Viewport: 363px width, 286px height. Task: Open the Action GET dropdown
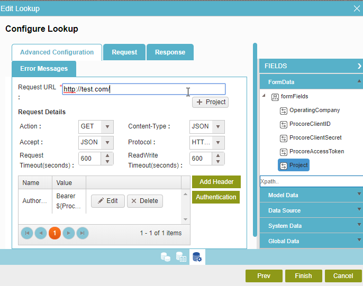coord(107,127)
